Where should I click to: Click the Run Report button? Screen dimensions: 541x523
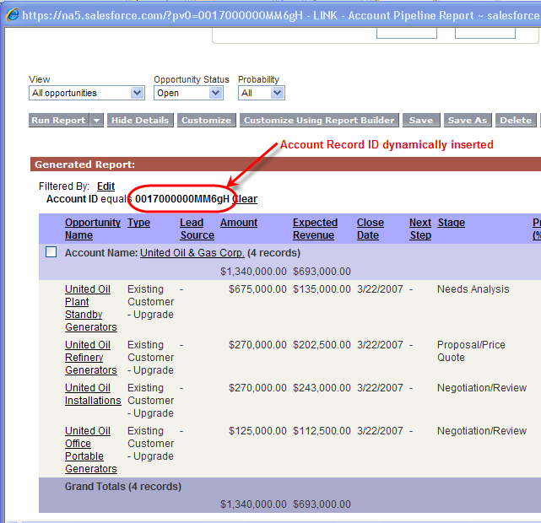coord(58,121)
